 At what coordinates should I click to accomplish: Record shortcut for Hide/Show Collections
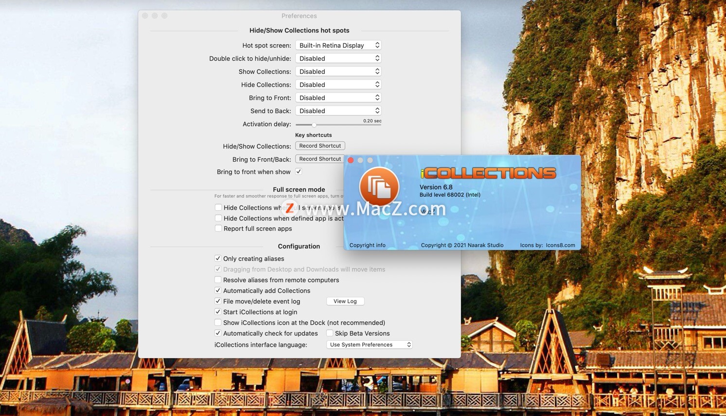tap(320, 146)
